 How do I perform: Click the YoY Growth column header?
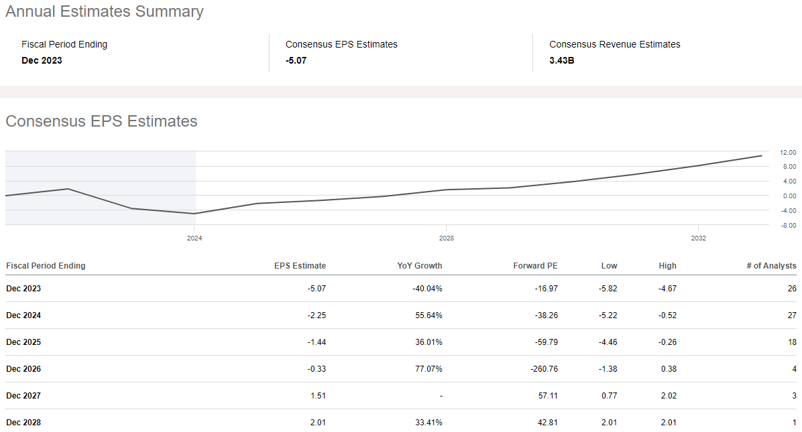pyautogui.click(x=419, y=266)
